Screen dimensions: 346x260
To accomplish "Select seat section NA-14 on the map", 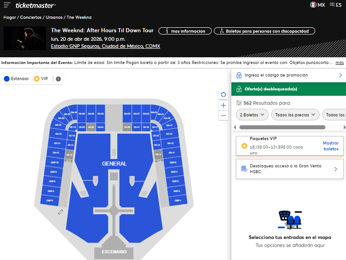I will coord(57,143).
